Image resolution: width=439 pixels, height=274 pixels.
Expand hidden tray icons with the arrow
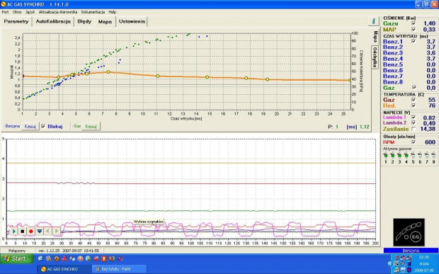pos(389,263)
